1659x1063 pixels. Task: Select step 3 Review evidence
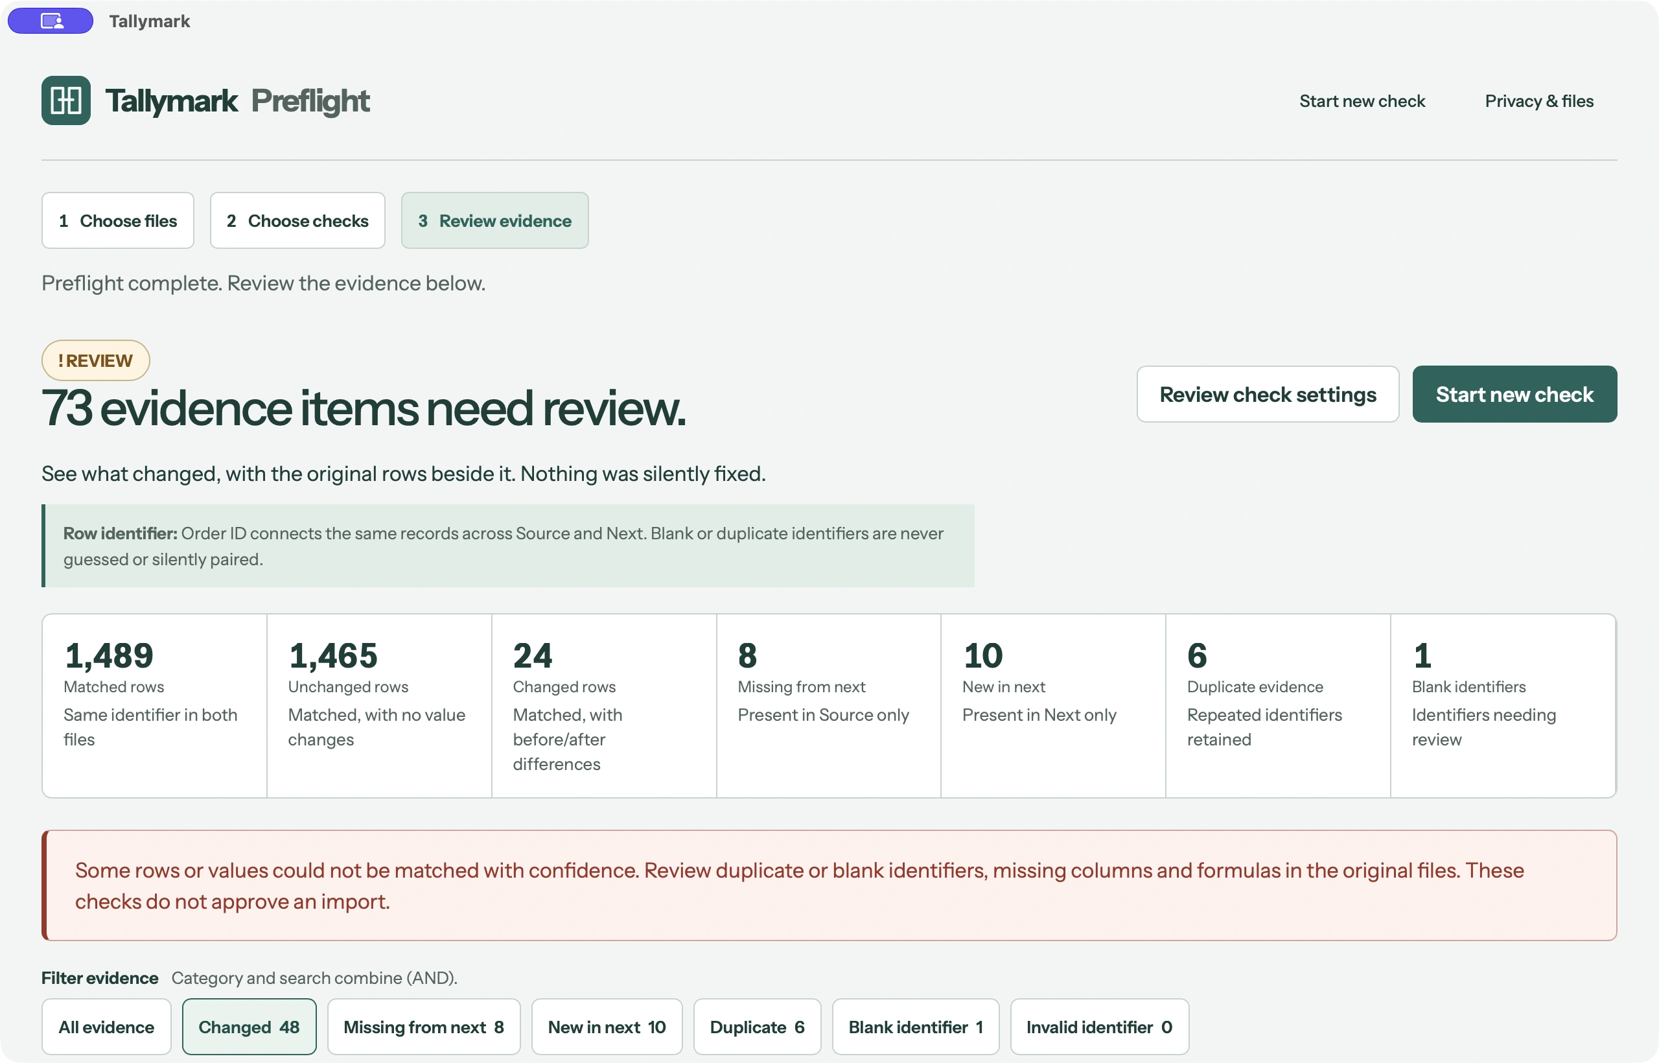495,220
